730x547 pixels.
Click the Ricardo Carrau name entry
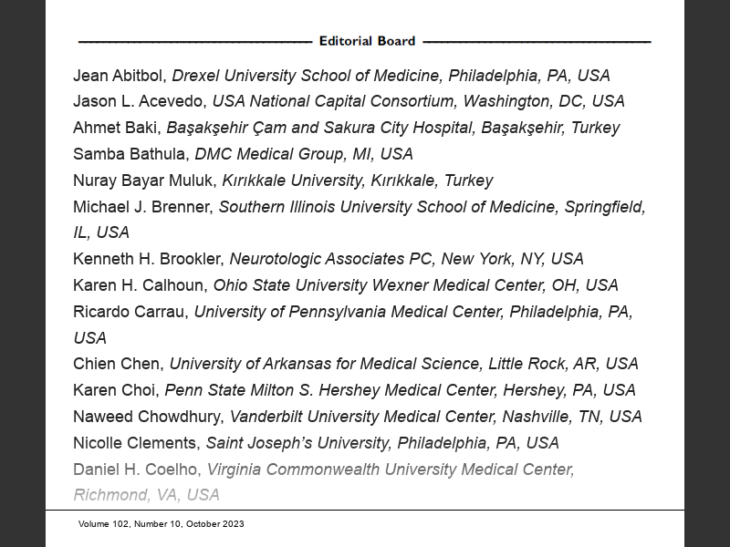click(x=128, y=312)
